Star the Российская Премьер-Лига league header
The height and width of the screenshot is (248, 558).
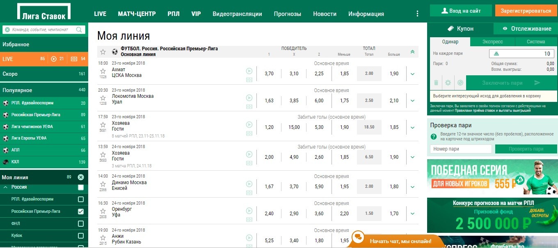(x=103, y=52)
